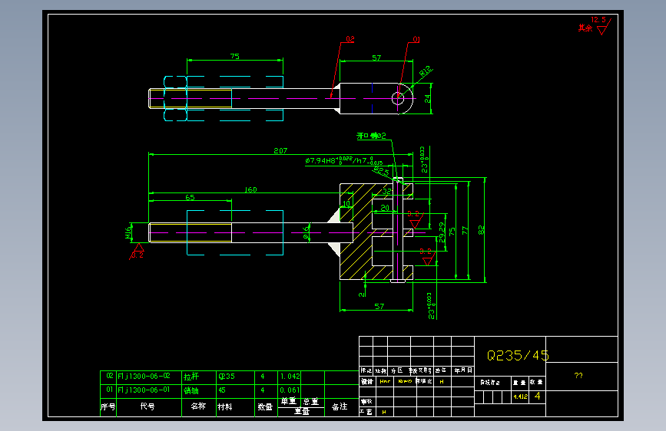
Task: Select the 65 thread length dimension
Action: tap(190, 197)
